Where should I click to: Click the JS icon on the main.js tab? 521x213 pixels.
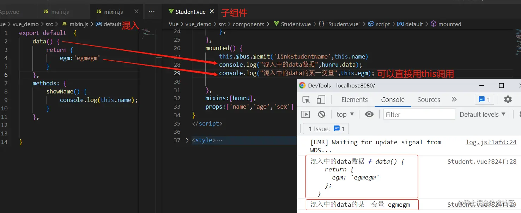click(x=46, y=12)
